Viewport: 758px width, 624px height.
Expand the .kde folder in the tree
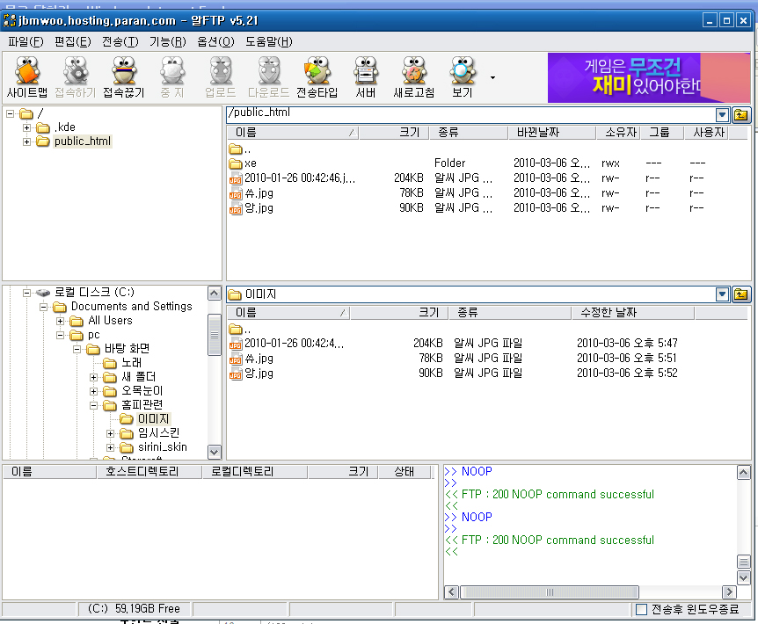(26, 127)
